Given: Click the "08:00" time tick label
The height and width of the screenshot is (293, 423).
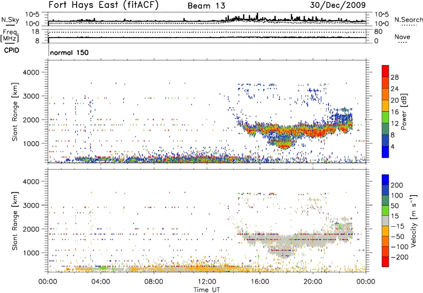Looking at the screenshot, I should tap(154, 282).
